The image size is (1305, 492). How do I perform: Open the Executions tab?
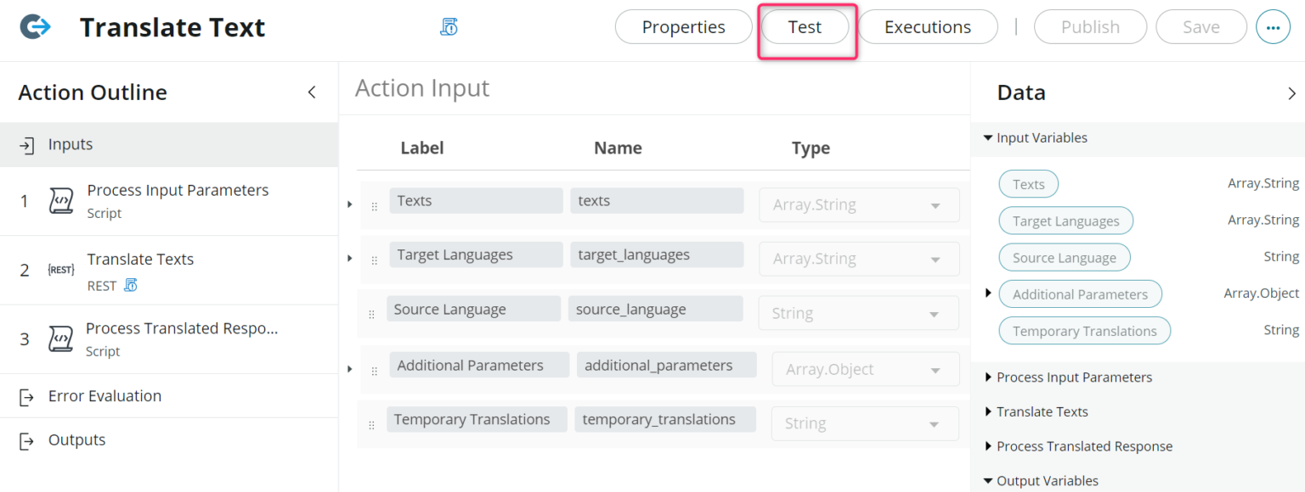pos(927,26)
